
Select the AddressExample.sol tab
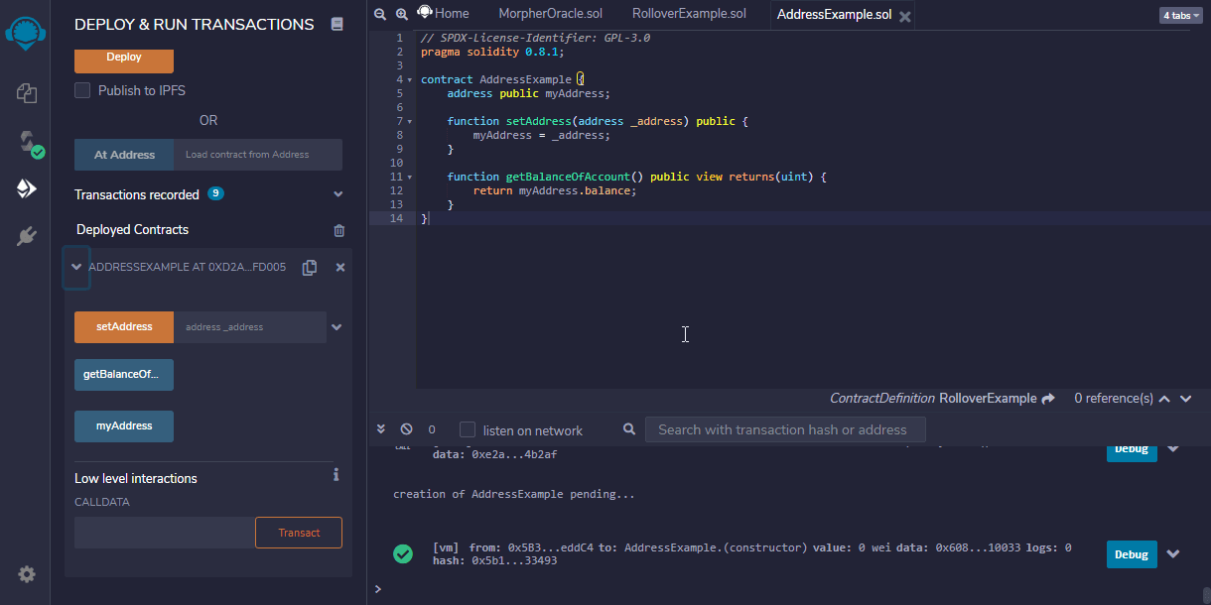point(834,14)
